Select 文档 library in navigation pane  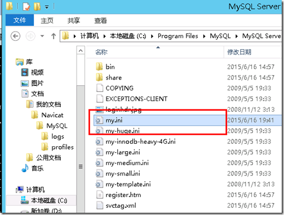pyautogui.click(x=37, y=94)
